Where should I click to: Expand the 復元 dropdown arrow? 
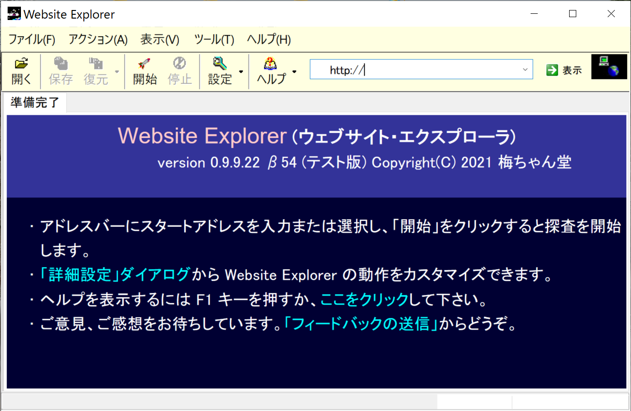pos(117,71)
